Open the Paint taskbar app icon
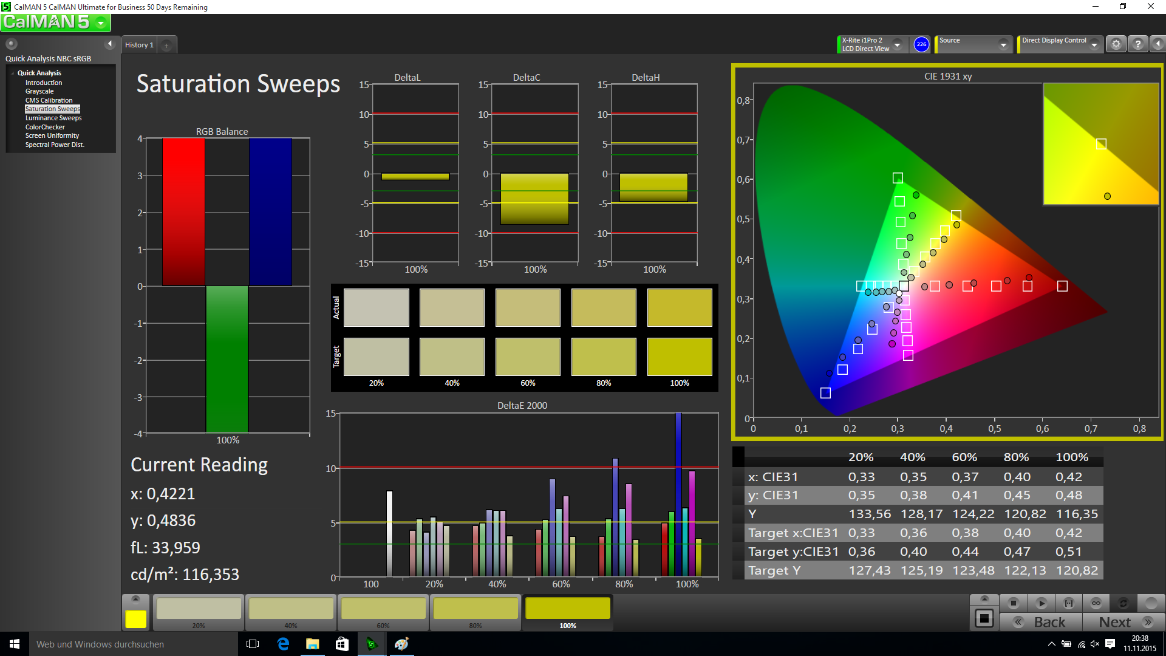Screen dimensions: 1166x656 401,644
